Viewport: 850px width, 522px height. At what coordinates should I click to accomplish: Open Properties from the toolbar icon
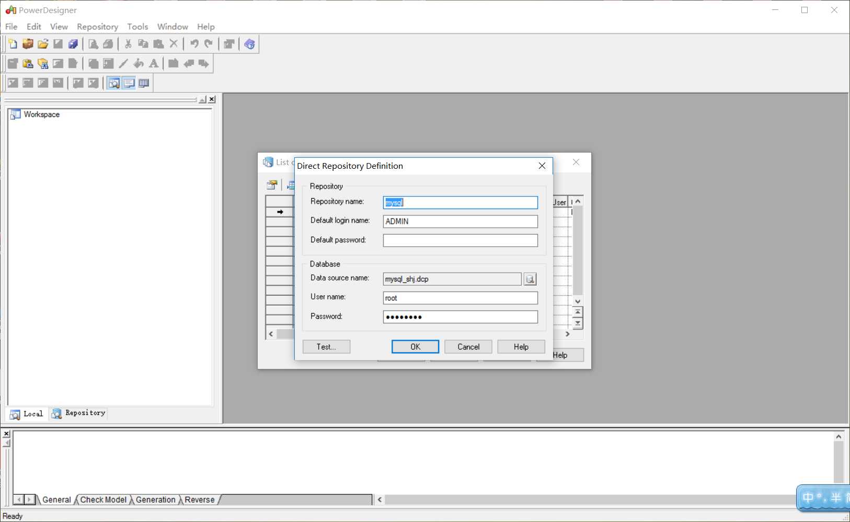(x=229, y=44)
